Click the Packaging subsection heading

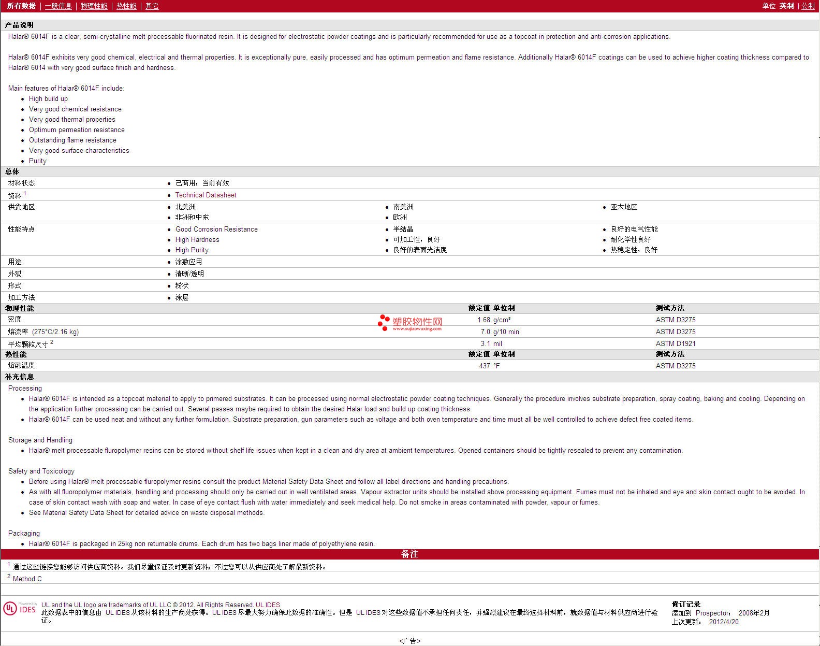[24, 534]
